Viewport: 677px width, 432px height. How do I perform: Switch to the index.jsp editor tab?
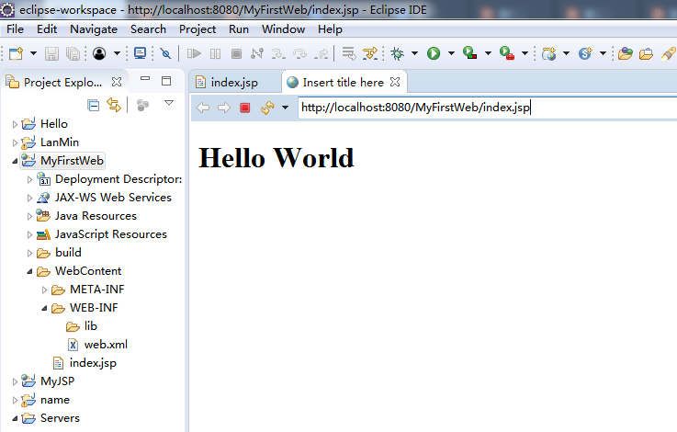pyautogui.click(x=234, y=82)
